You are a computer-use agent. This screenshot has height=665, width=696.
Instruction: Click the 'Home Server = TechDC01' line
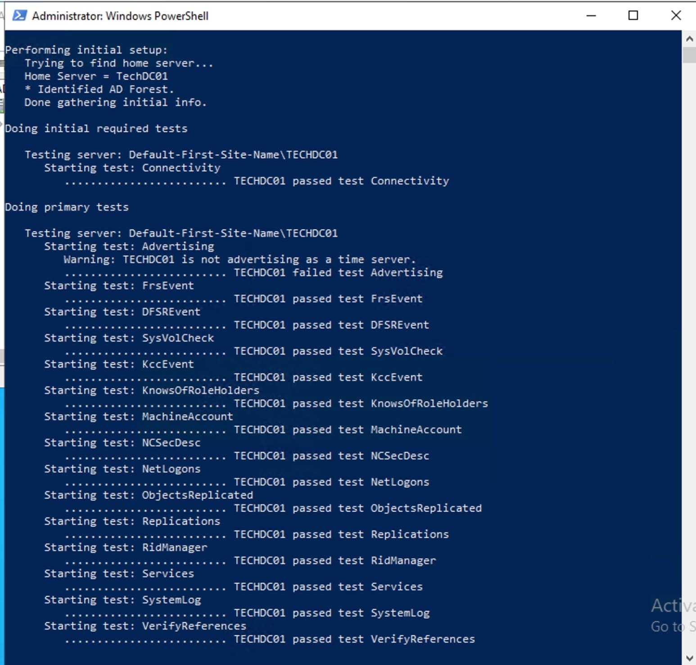tap(96, 76)
